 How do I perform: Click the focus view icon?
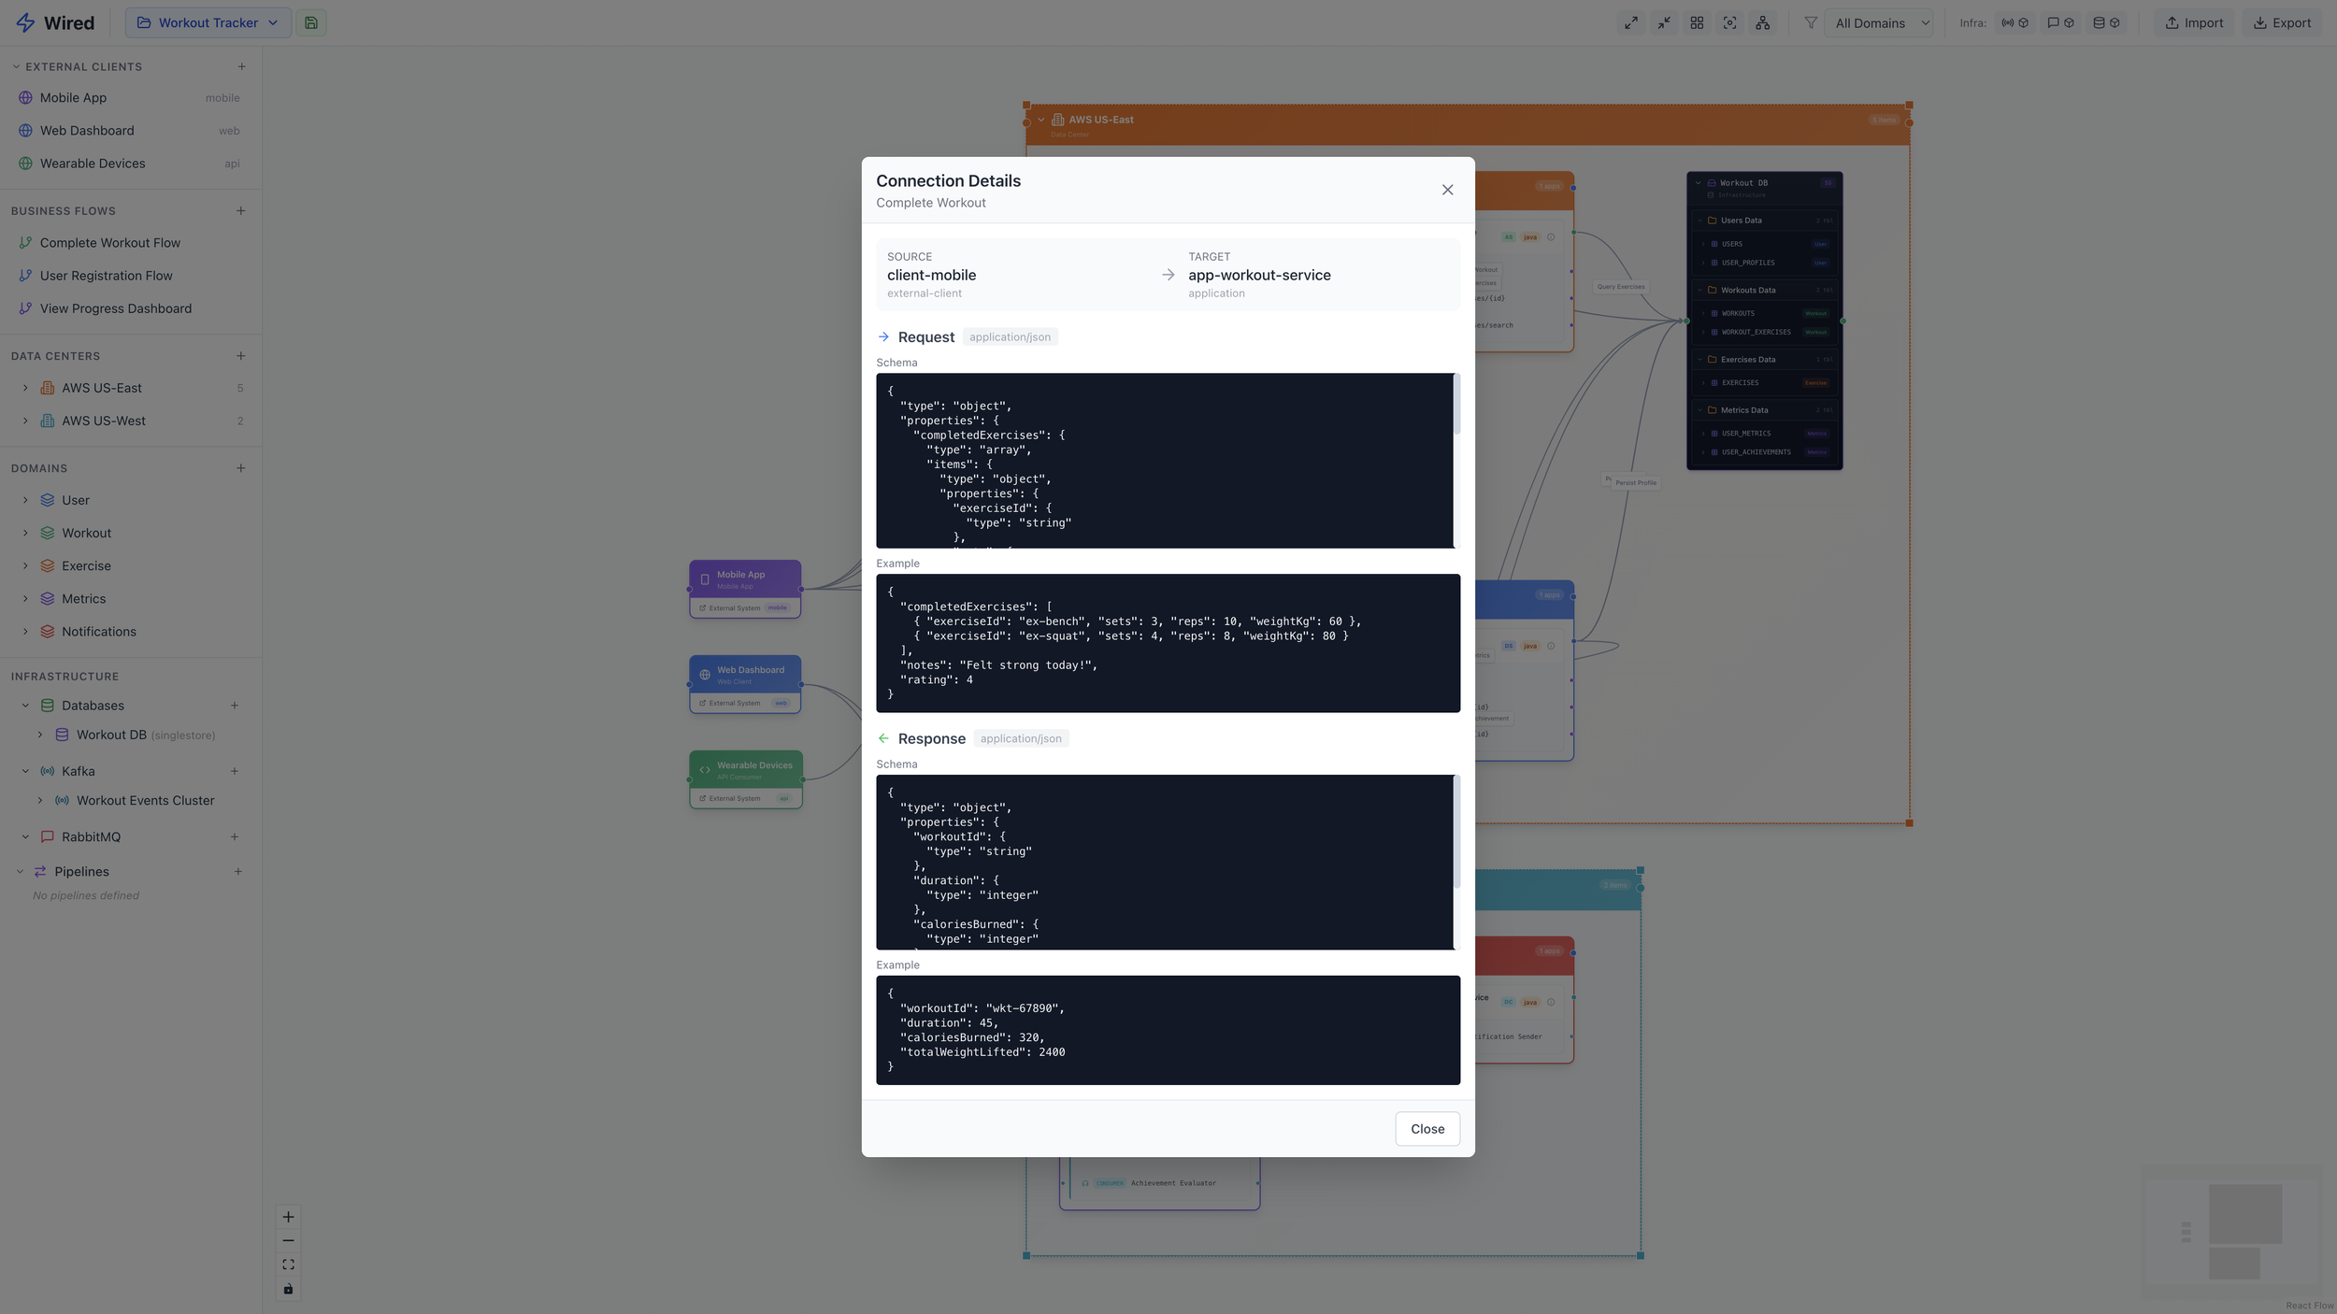1729,22
